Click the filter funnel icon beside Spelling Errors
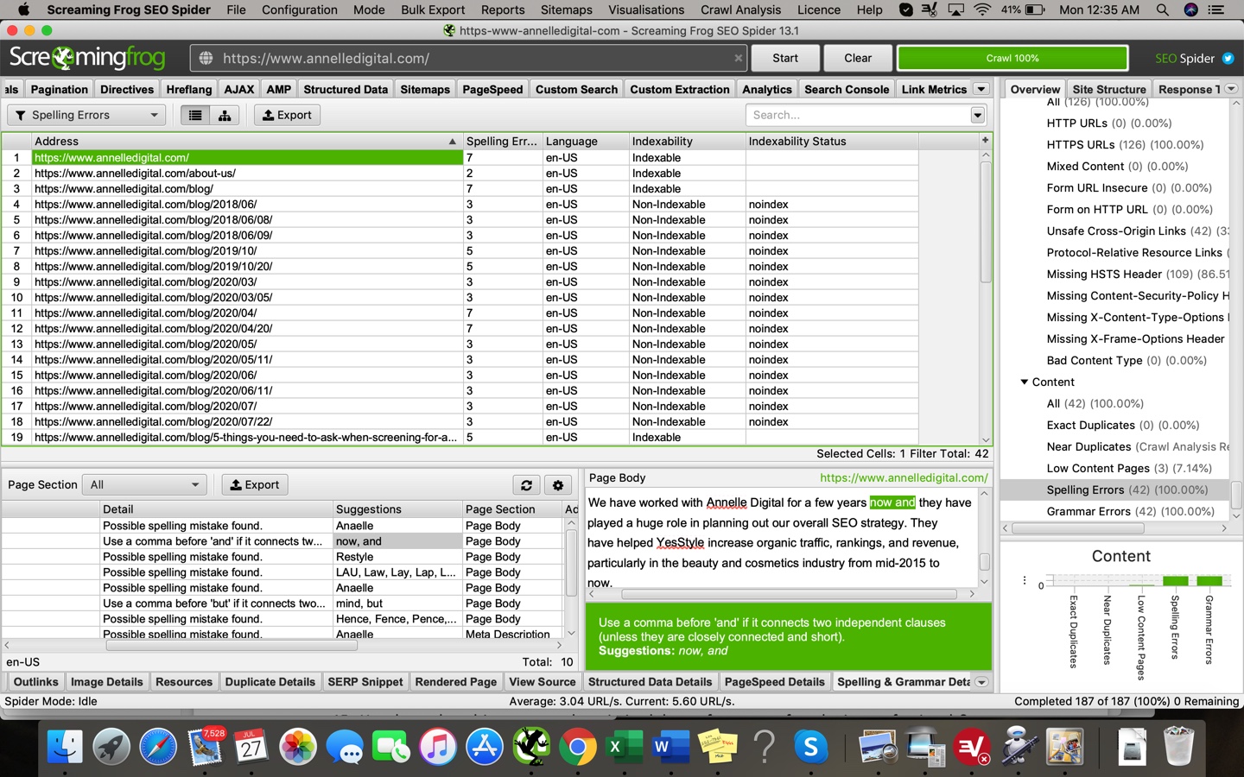Viewport: 1244px width, 777px height. click(x=21, y=115)
